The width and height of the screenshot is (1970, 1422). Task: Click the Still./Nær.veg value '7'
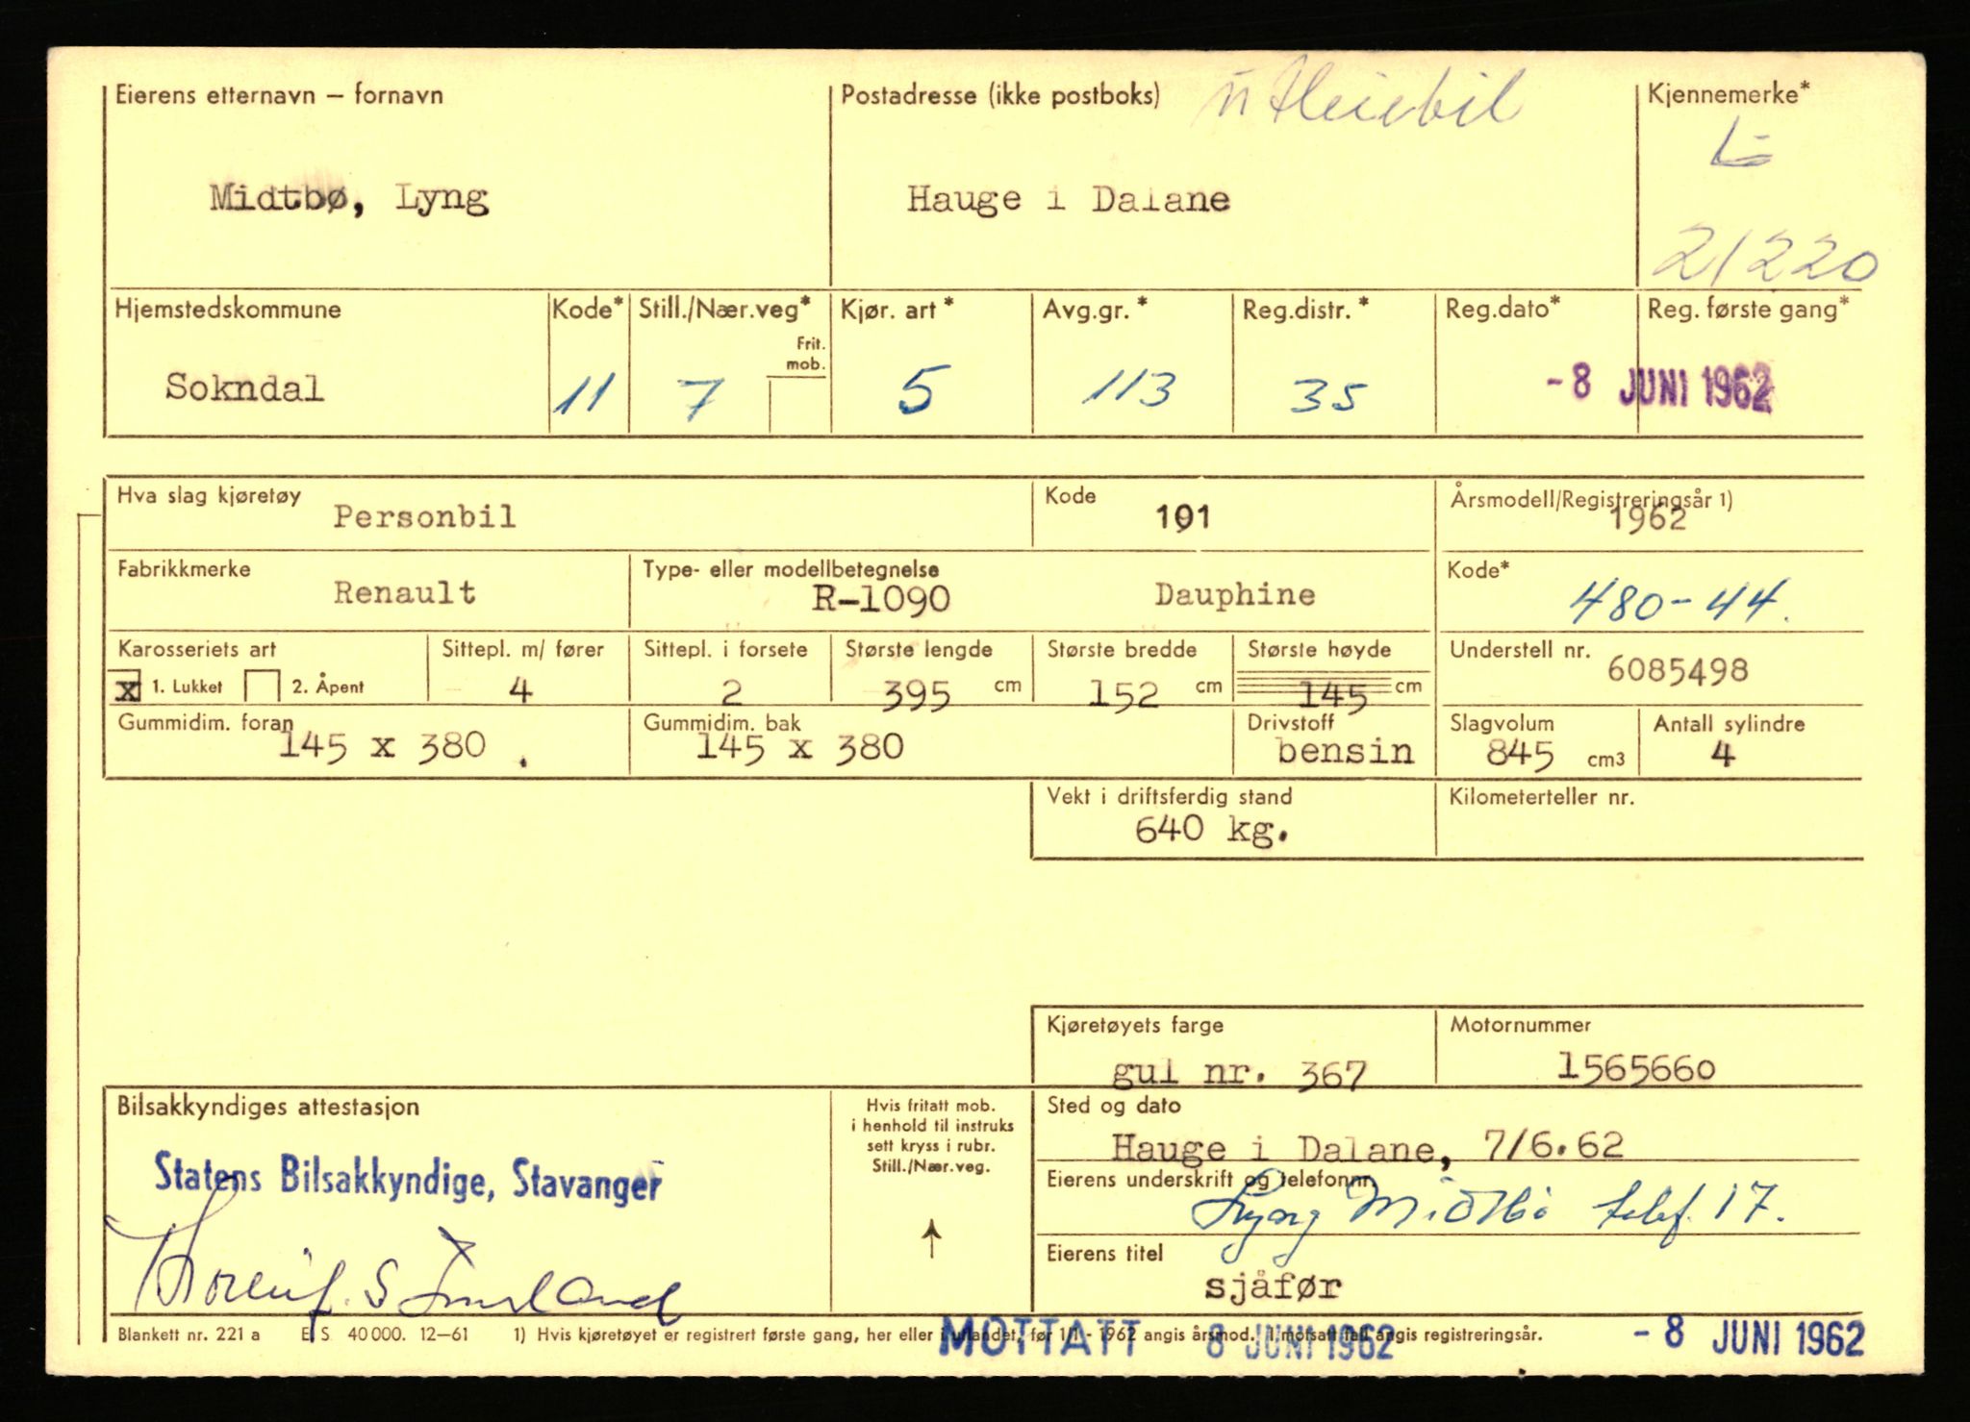tap(700, 398)
